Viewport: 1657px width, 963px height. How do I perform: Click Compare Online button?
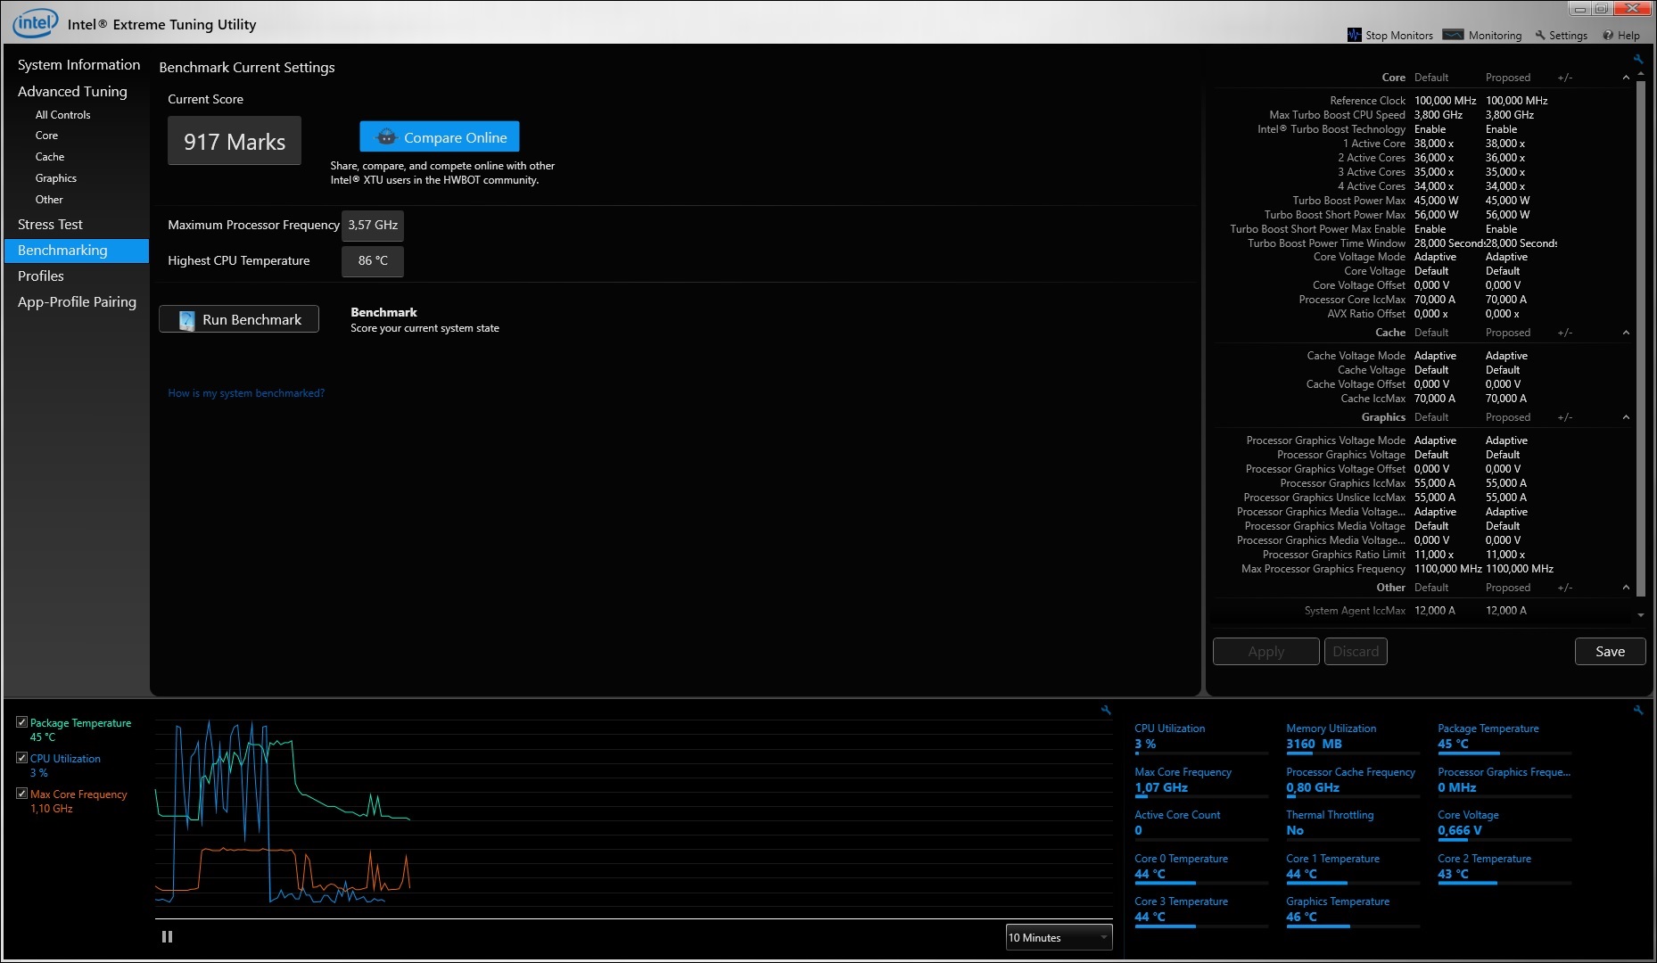click(x=440, y=137)
